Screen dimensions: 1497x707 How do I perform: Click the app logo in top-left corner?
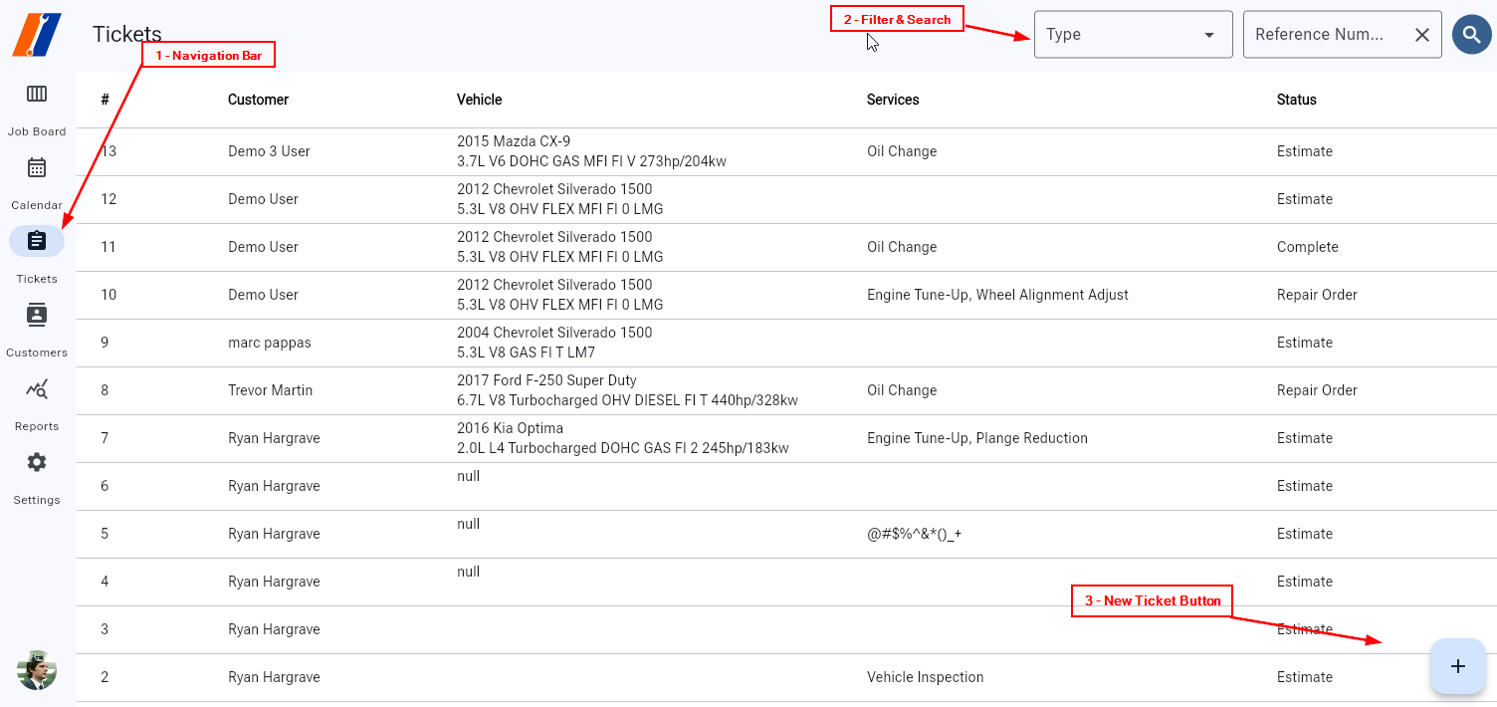coord(37,35)
